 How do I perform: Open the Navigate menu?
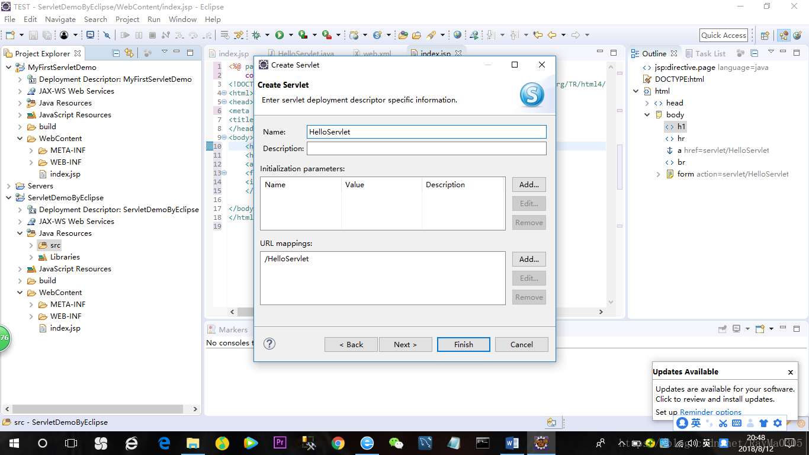coord(60,19)
